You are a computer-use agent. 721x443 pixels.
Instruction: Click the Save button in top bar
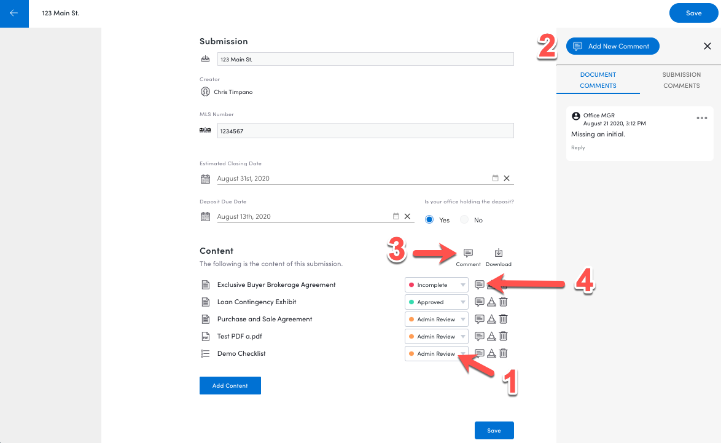[x=693, y=13]
